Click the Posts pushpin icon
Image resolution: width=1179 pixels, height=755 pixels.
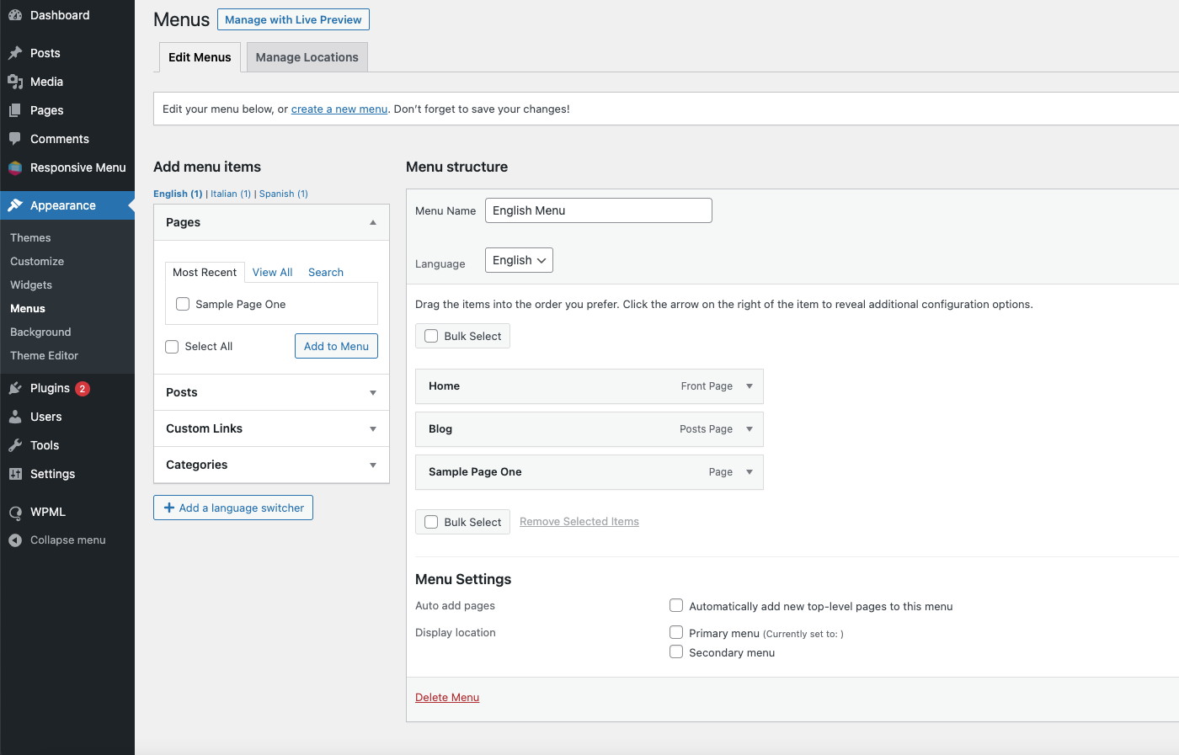point(15,53)
